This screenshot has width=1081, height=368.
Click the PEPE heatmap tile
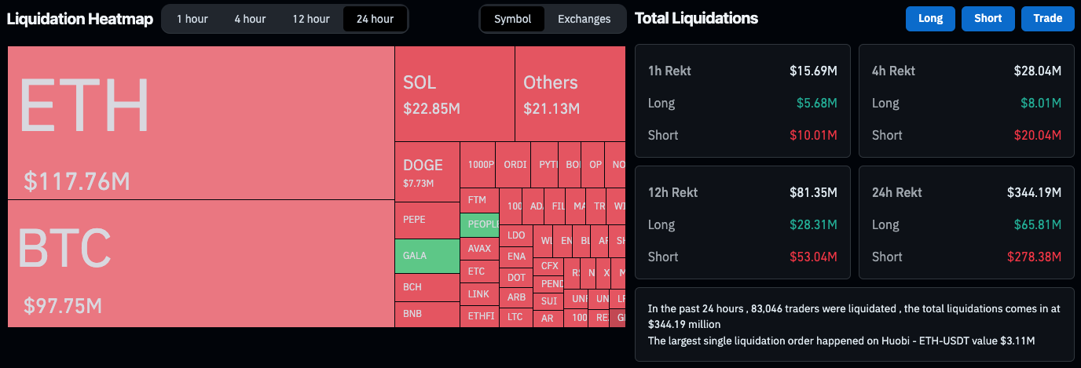pos(427,220)
